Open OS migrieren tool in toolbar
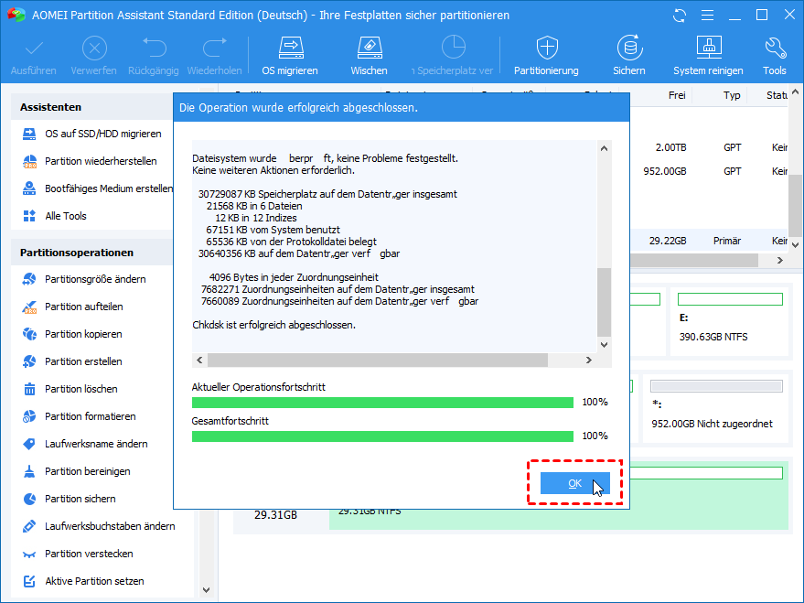 290,57
